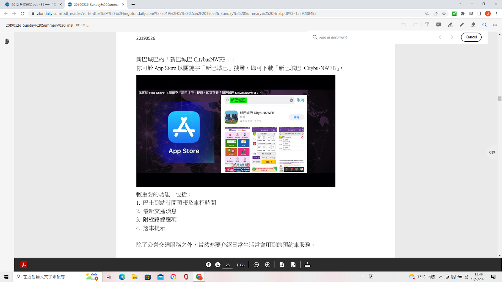This screenshot has height=282, width=502.
Task: Toggle the browser side panel
Action: [479, 13]
